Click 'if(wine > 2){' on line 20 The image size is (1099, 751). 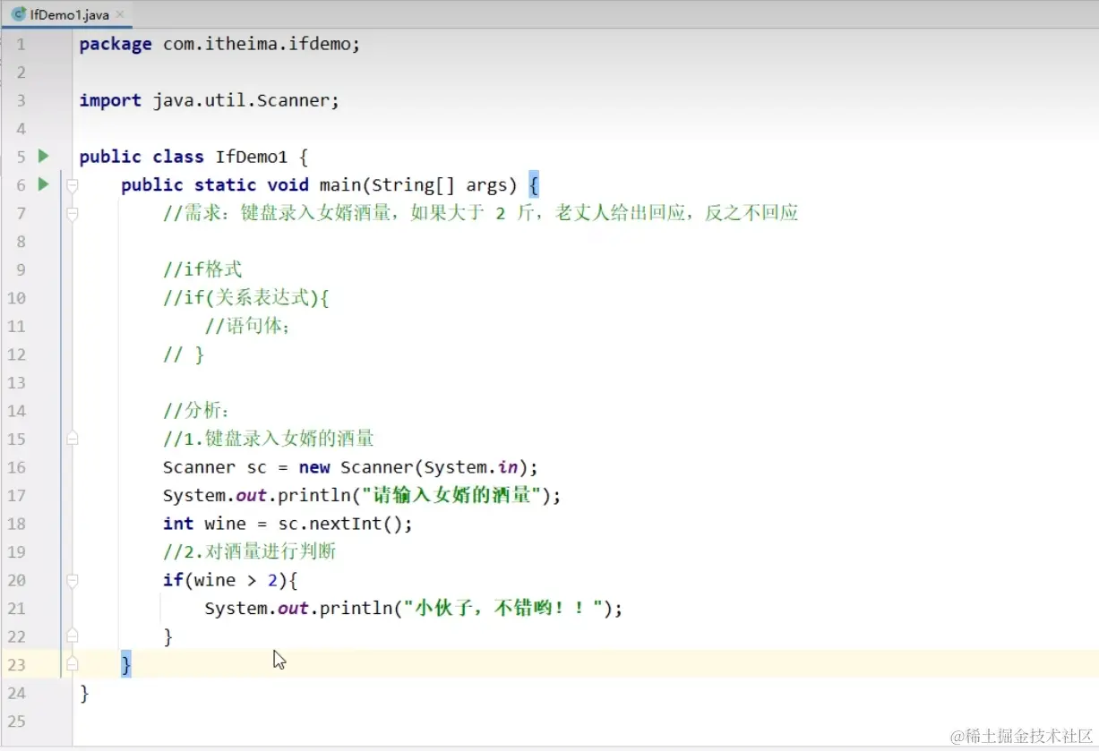pos(230,580)
